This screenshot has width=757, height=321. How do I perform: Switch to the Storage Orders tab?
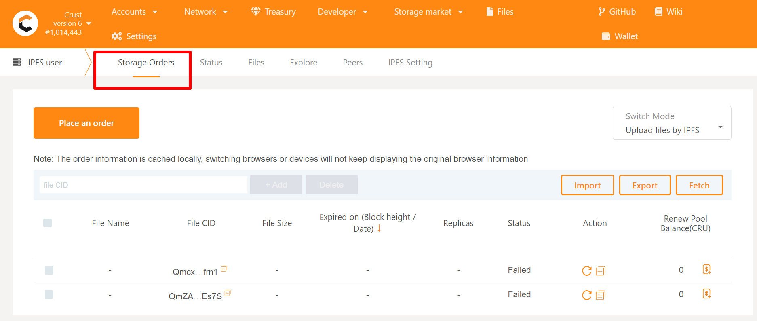(146, 62)
